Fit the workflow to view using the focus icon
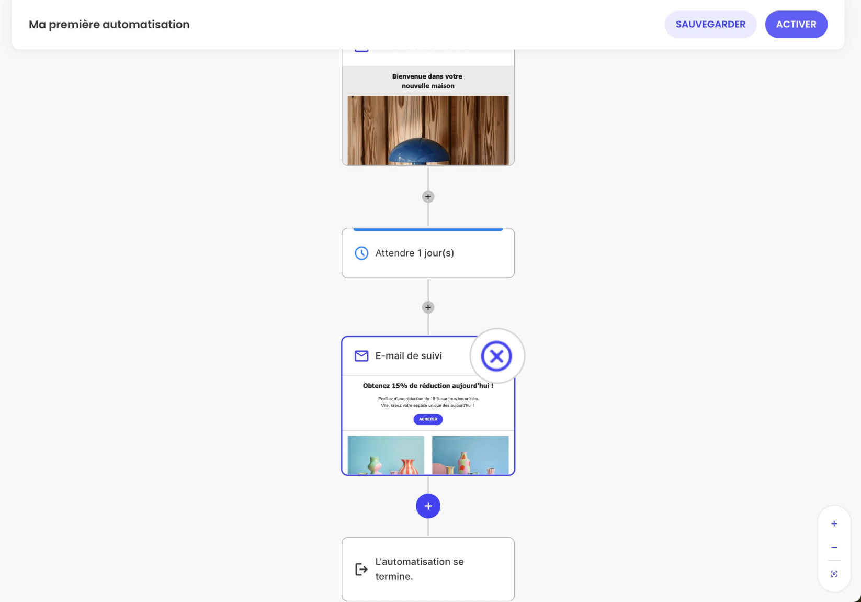The height and width of the screenshot is (602, 861). pos(834,574)
